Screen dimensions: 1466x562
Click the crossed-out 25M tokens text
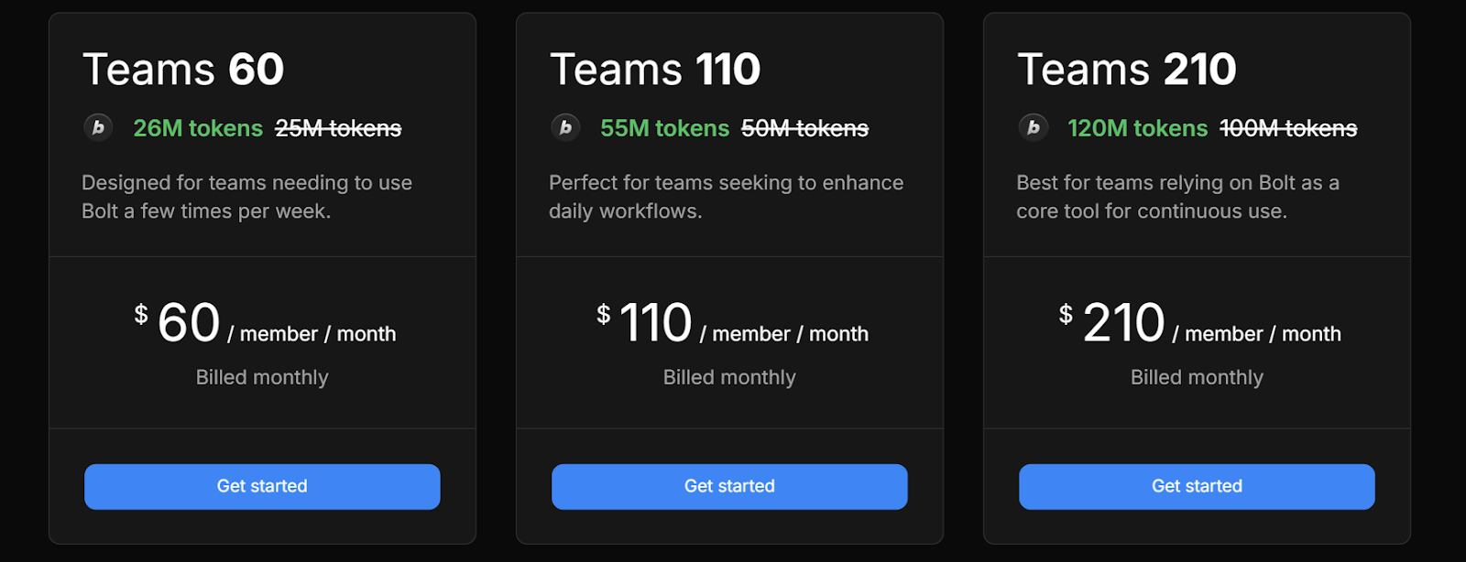click(338, 128)
